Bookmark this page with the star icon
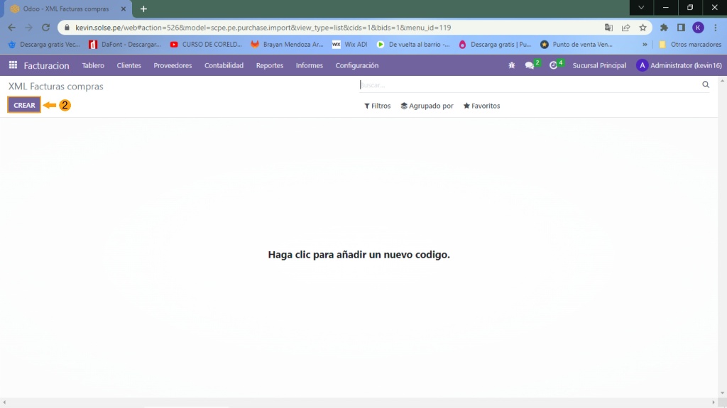 (643, 28)
